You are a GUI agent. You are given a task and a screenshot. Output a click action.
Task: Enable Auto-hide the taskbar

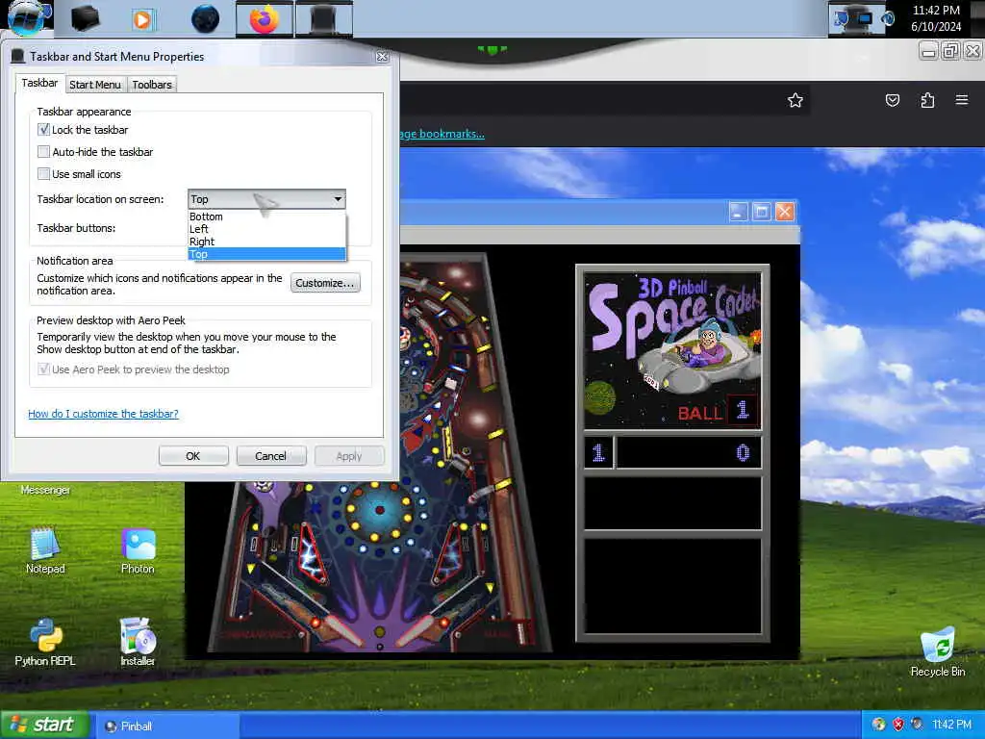click(43, 152)
